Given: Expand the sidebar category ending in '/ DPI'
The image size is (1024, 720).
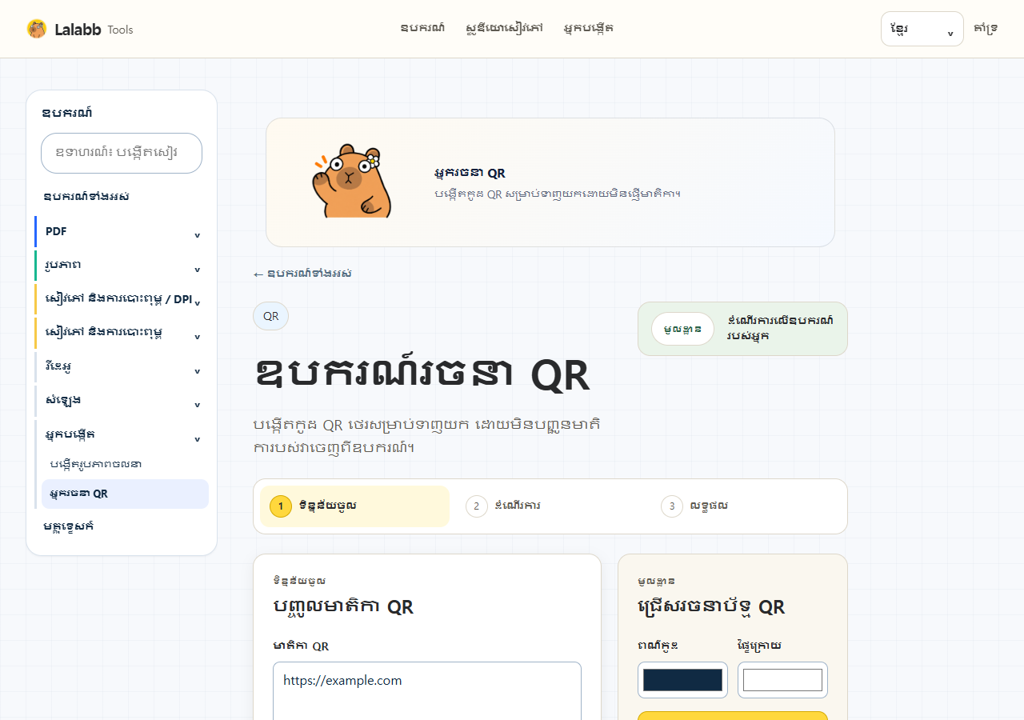Looking at the screenshot, I should point(122,298).
